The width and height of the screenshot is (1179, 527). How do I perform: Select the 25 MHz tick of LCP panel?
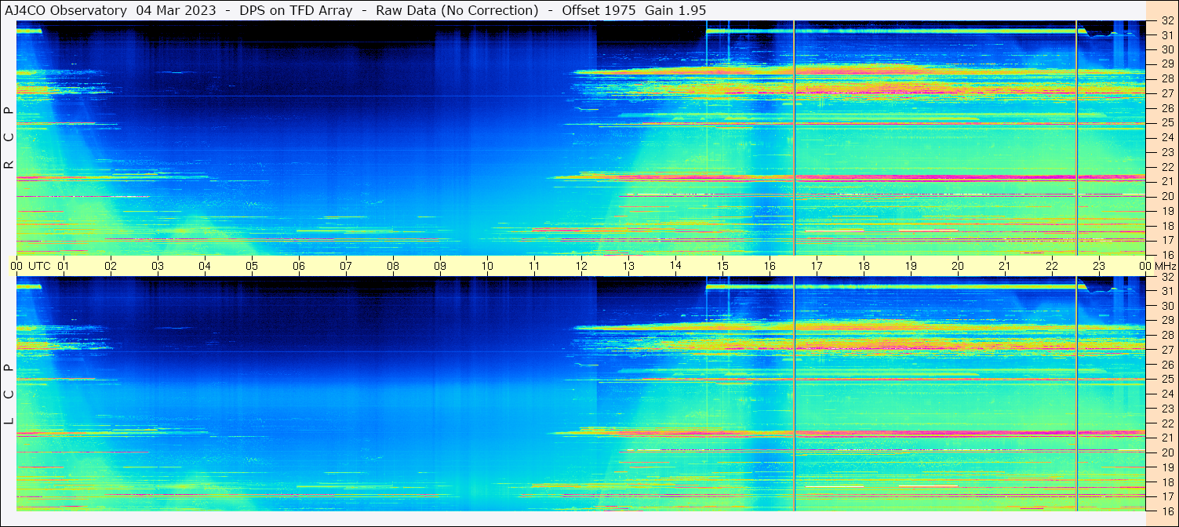(1167, 379)
